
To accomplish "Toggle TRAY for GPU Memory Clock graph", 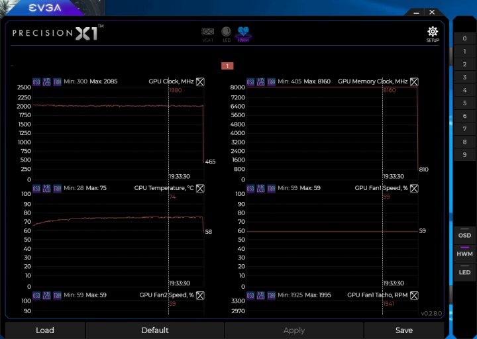I will click(x=271, y=82).
